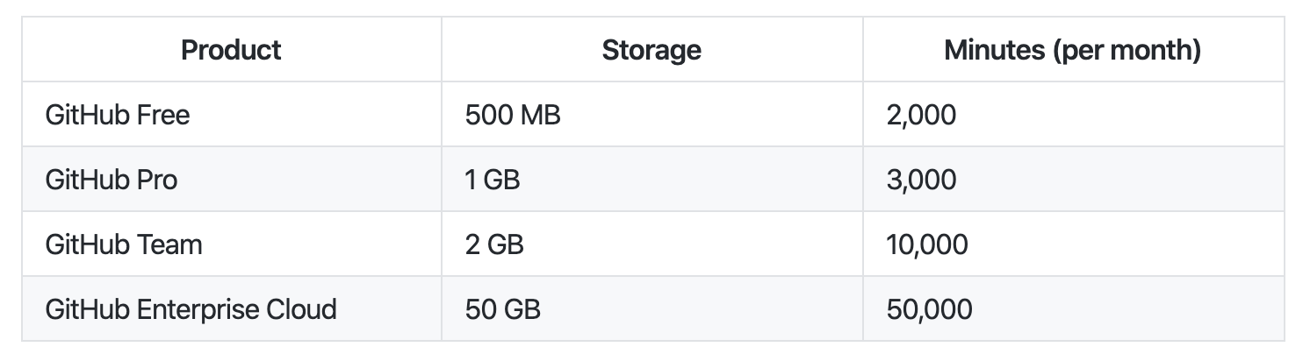The width and height of the screenshot is (1303, 354).
Task: Click the 50,000 minutes value
Action: coord(930,309)
